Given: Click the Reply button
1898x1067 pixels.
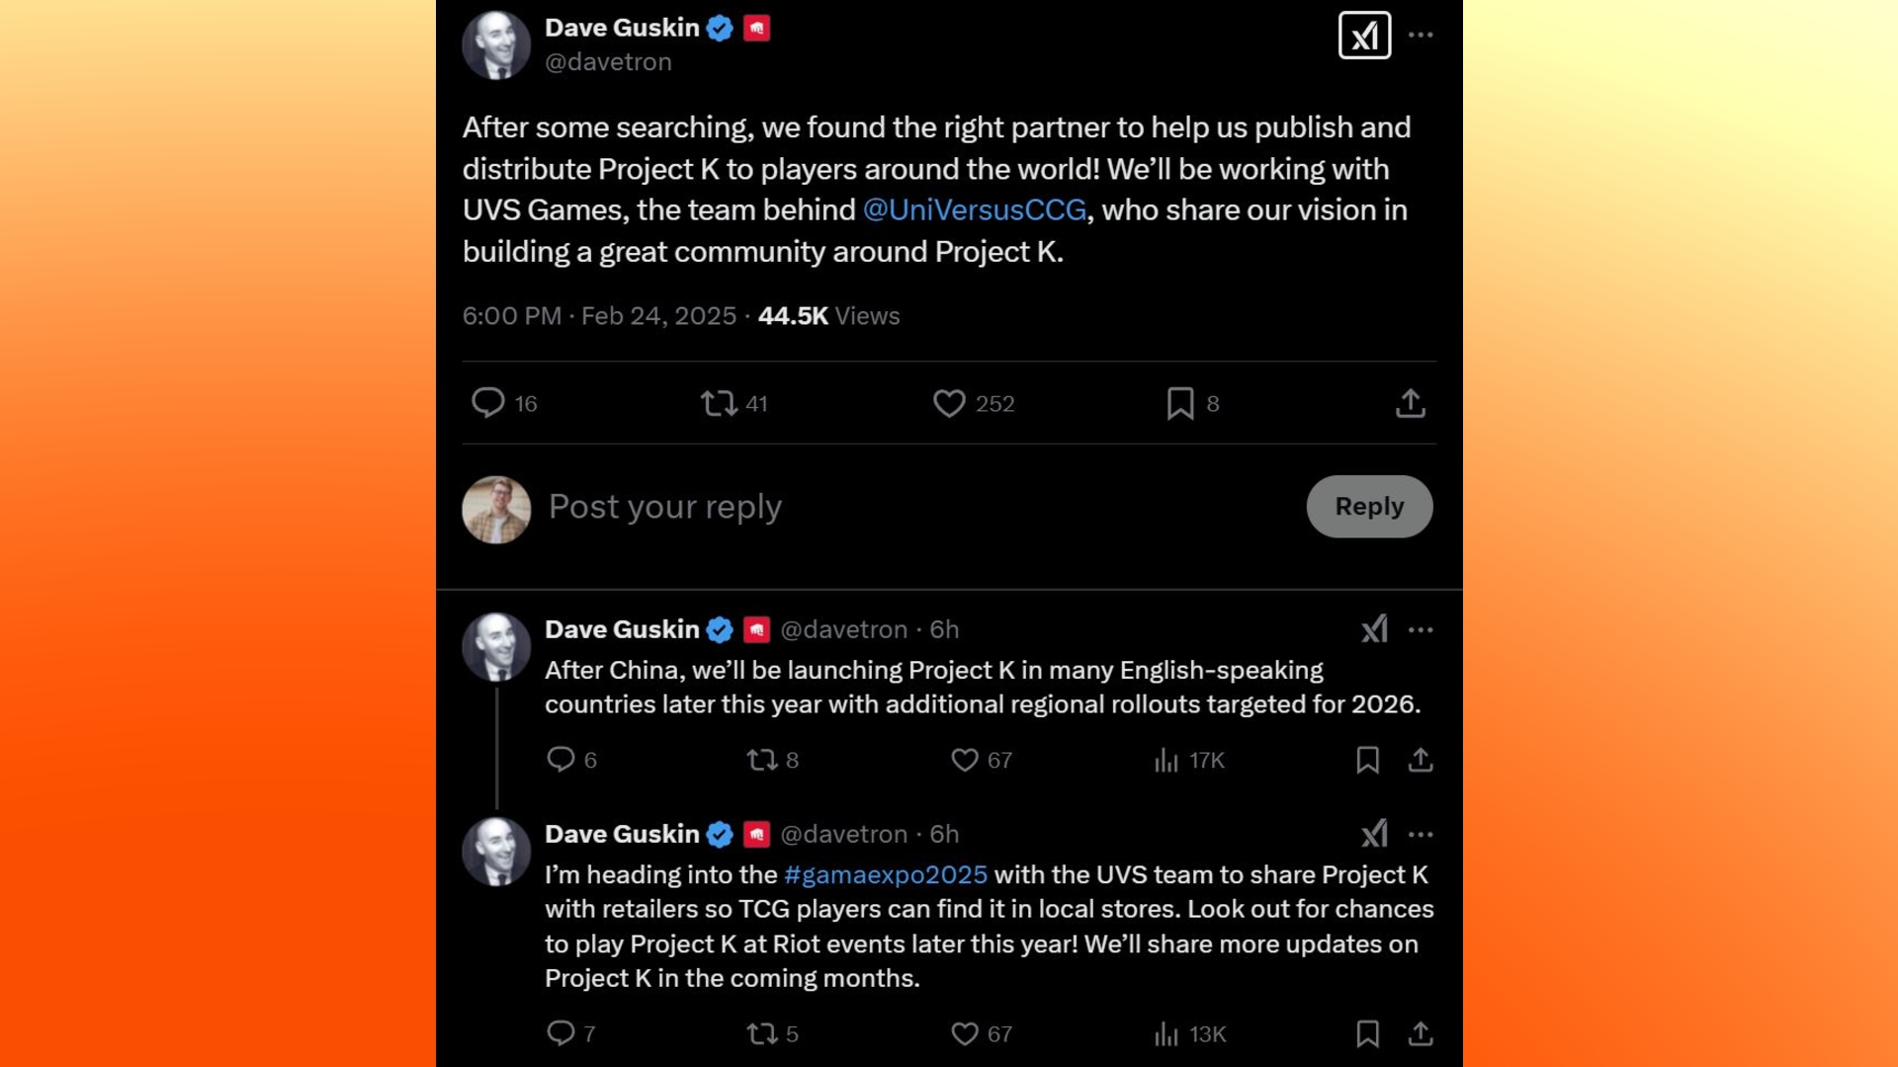Looking at the screenshot, I should pos(1369,507).
